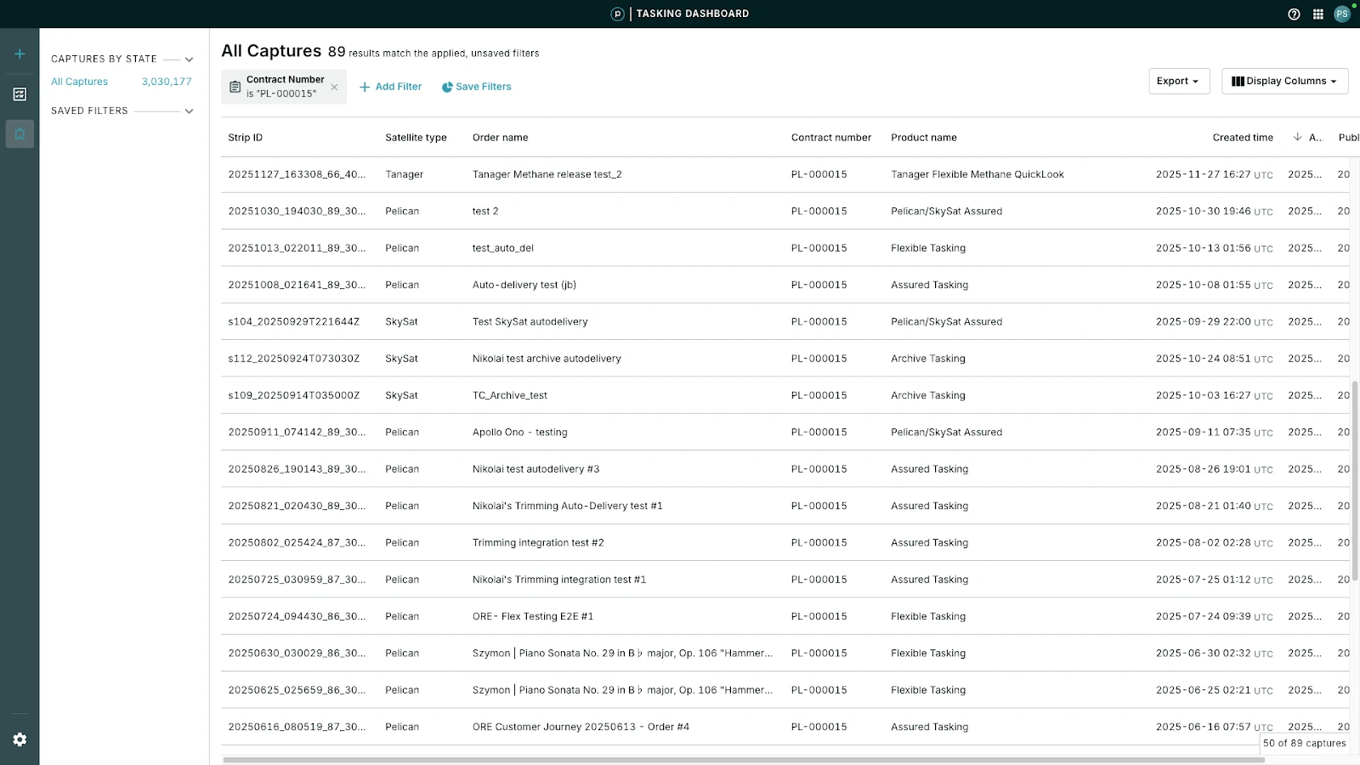Open the Display Columns dropdown
This screenshot has width=1360, height=765.
1283,81
